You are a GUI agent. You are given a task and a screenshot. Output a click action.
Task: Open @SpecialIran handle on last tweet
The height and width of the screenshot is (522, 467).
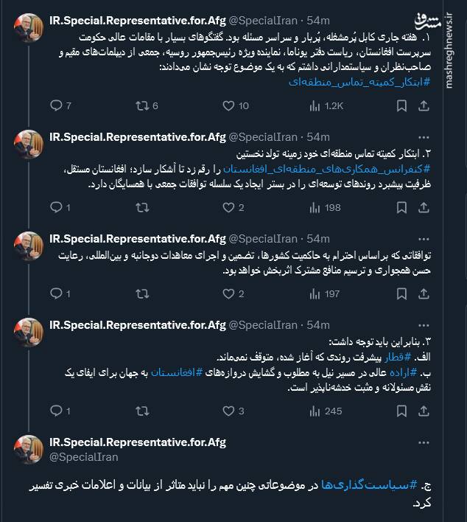tap(77, 457)
